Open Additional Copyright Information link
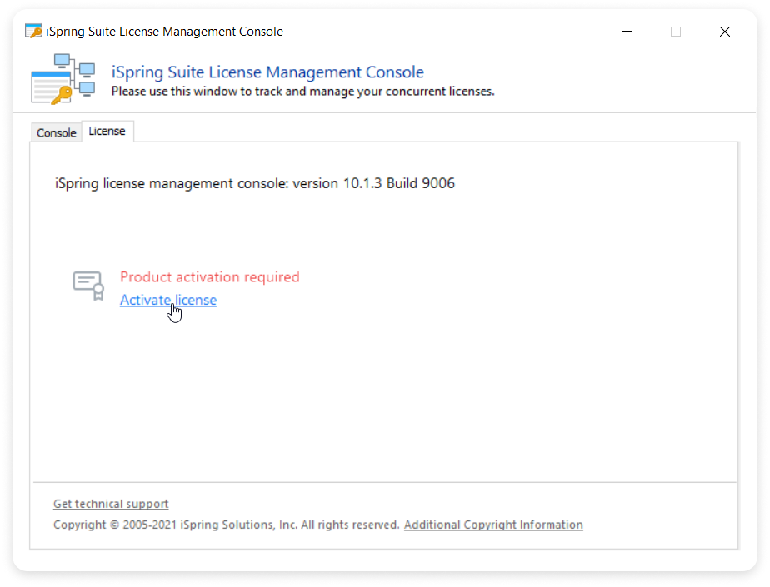The height and width of the screenshot is (587, 770). click(493, 525)
